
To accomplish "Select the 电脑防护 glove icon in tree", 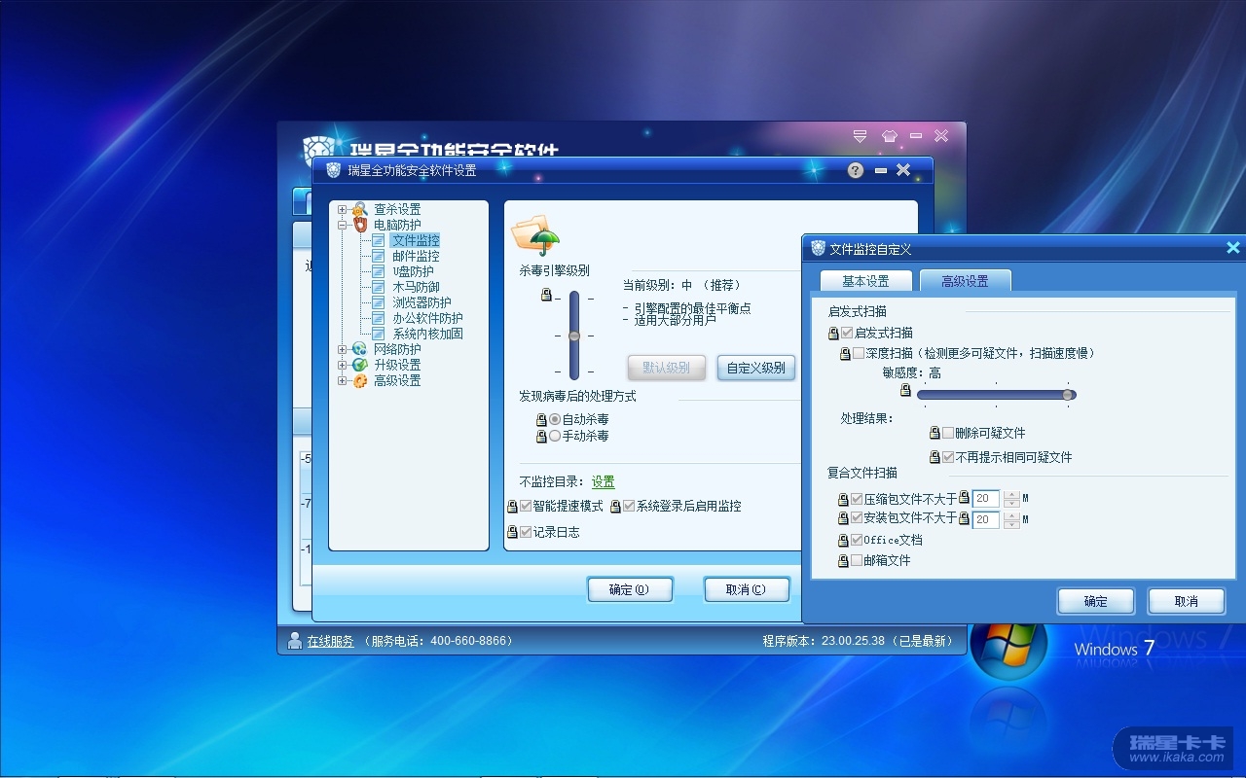I will coord(360,225).
